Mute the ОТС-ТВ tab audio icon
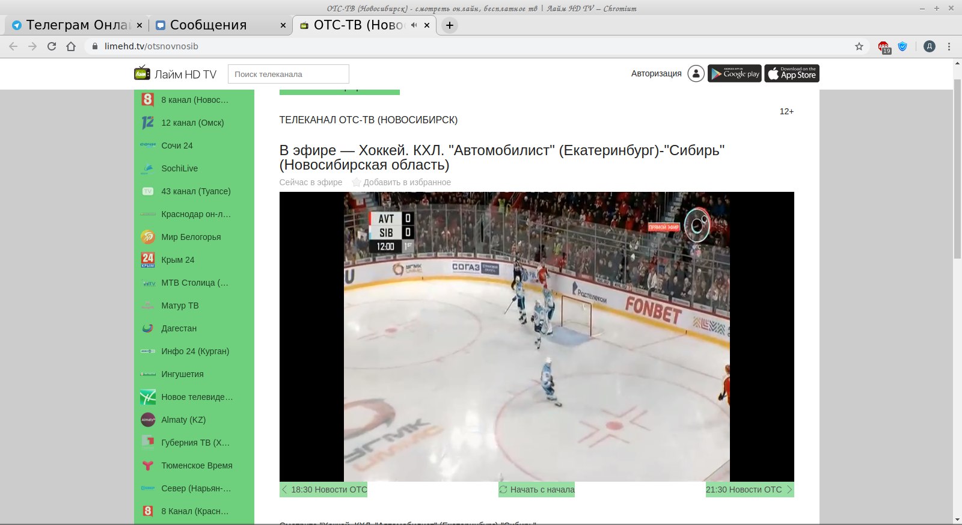 pyautogui.click(x=414, y=25)
